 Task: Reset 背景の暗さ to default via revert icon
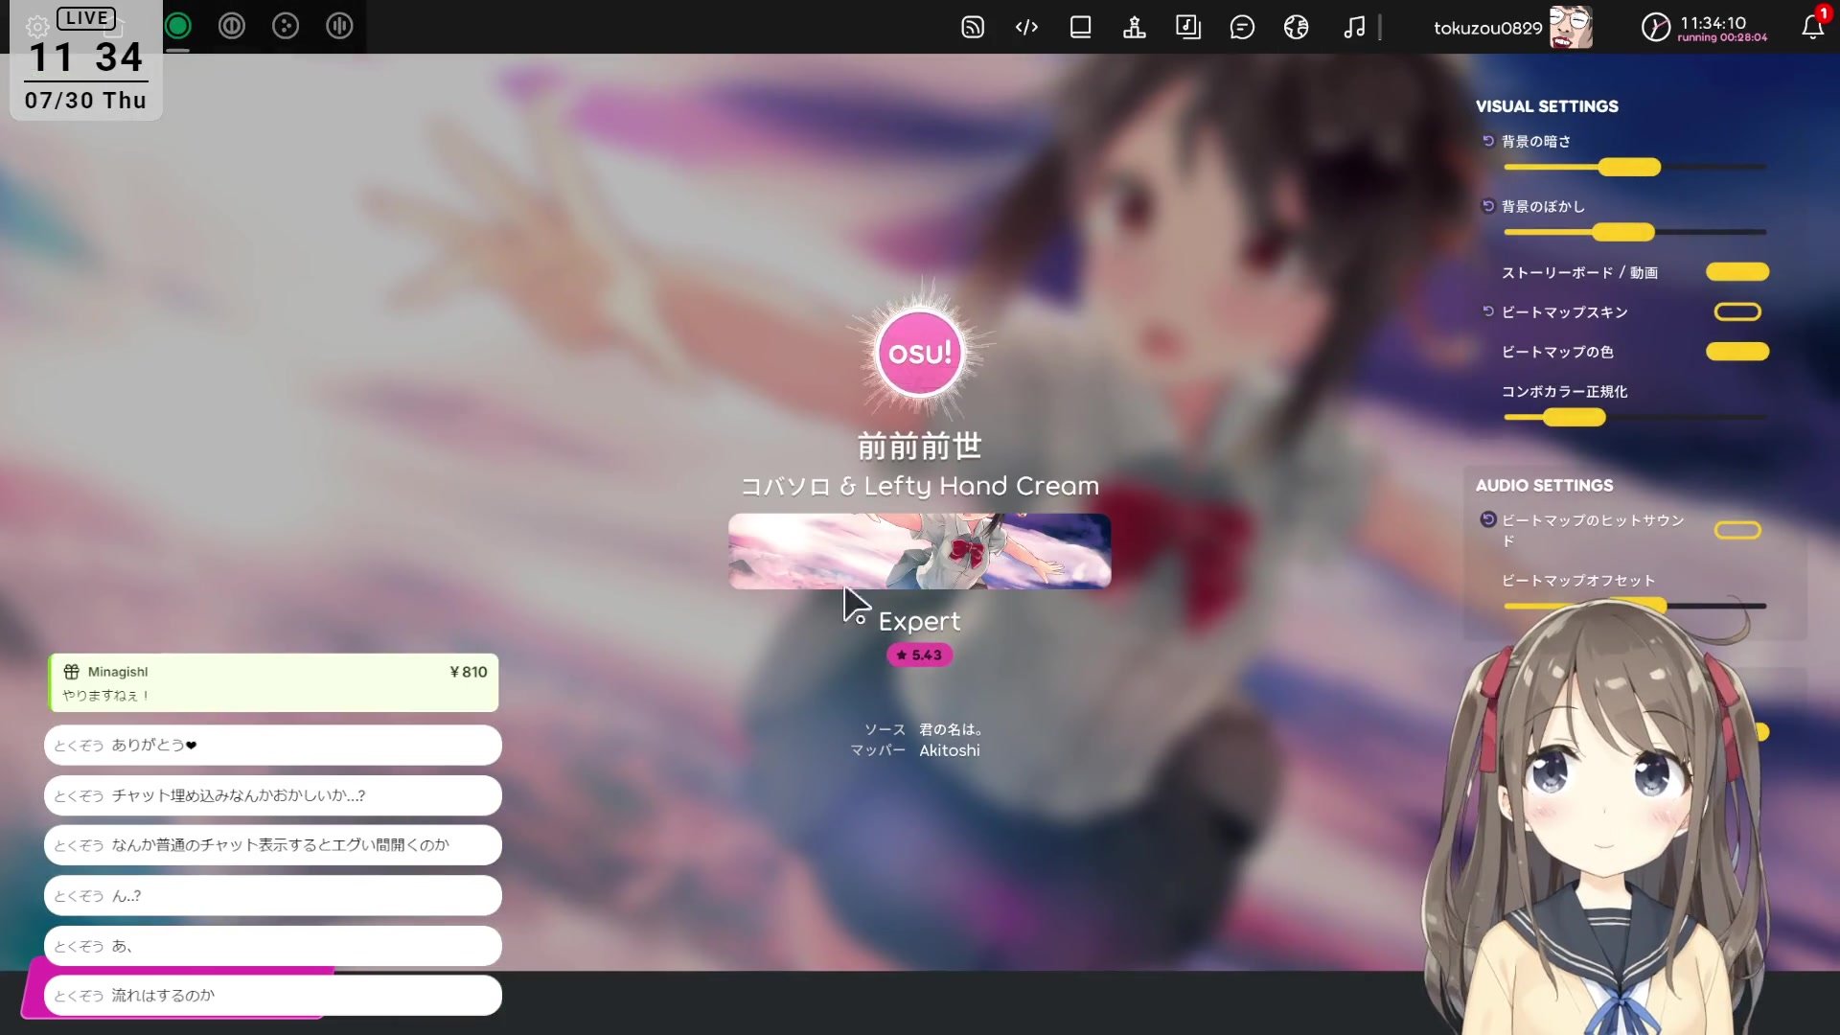coord(1488,141)
